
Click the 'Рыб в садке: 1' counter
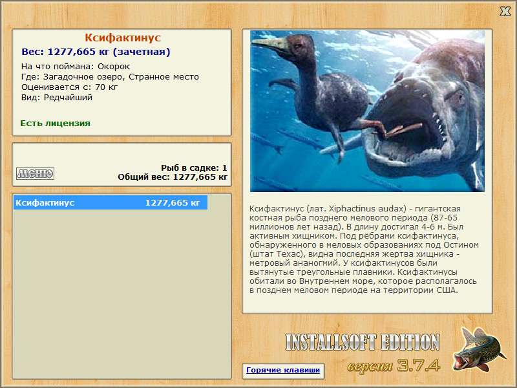click(x=194, y=167)
